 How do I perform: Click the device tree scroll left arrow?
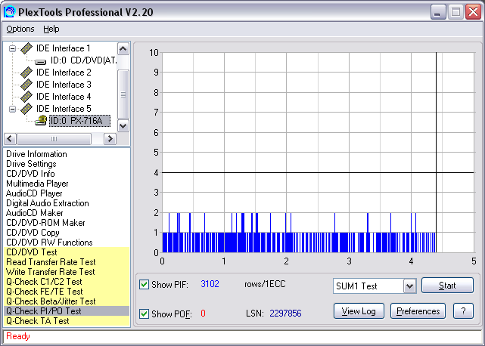click(10, 139)
